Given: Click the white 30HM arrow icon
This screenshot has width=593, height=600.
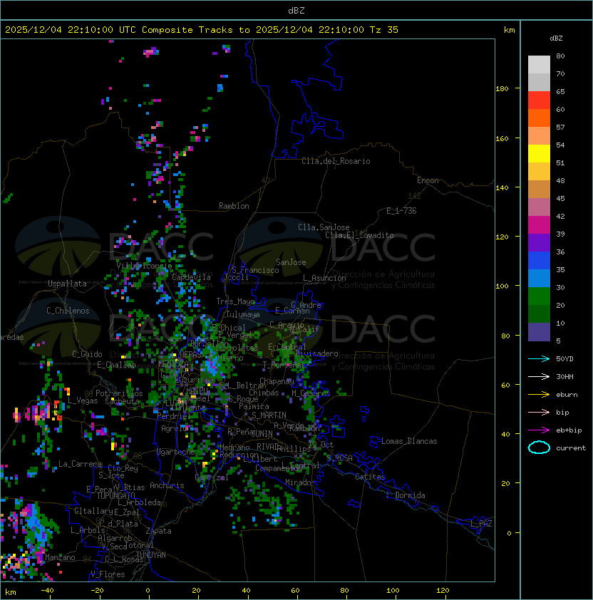Looking at the screenshot, I should pos(539,376).
